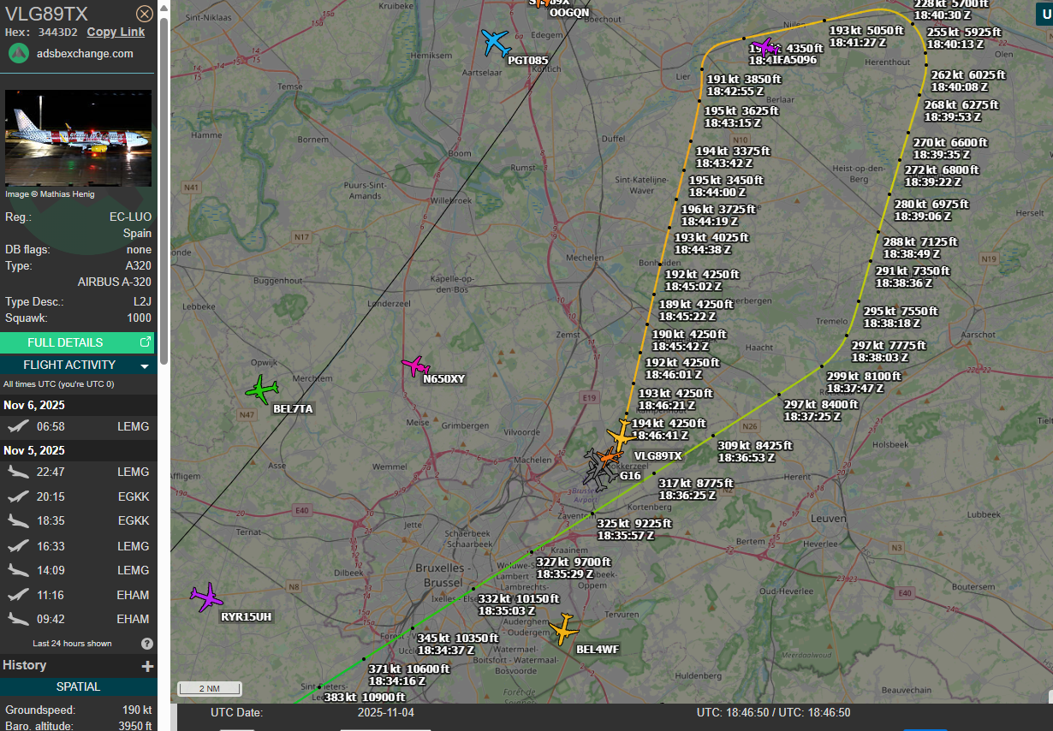Select the blue PGT085 aircraft icon
Image resolution: width=1053 pixels, height=731 pixels.
[x=496, y=41]
